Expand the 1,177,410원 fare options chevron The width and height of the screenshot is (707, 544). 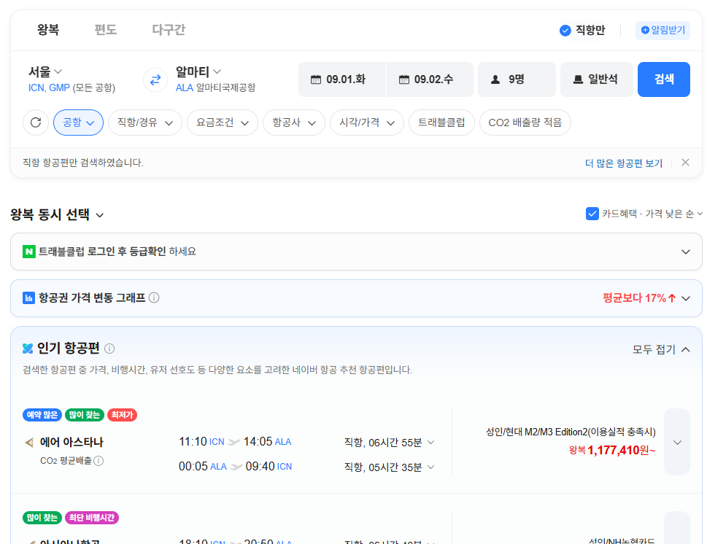(x=677, y=442)
